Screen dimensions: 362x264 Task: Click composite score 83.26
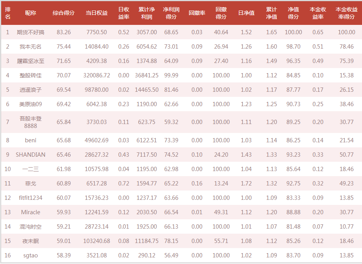click(x=64, y=32)
